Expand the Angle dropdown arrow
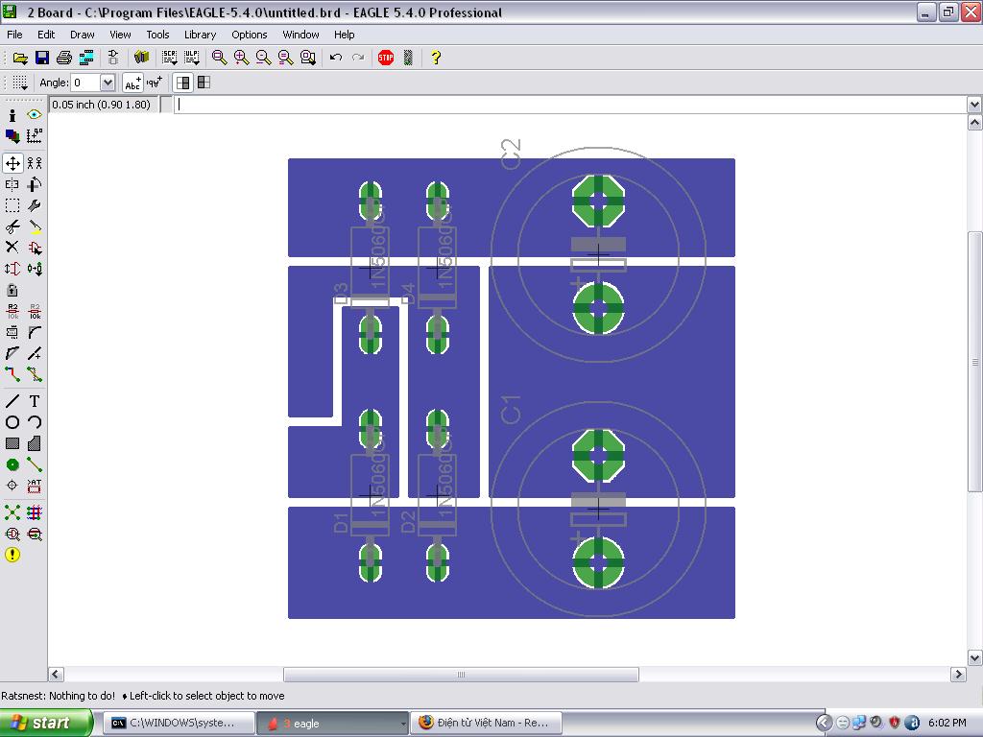Image resolution: width=983 pixels, height=737 pixels. pyautogui.click(x=108, y=83)
